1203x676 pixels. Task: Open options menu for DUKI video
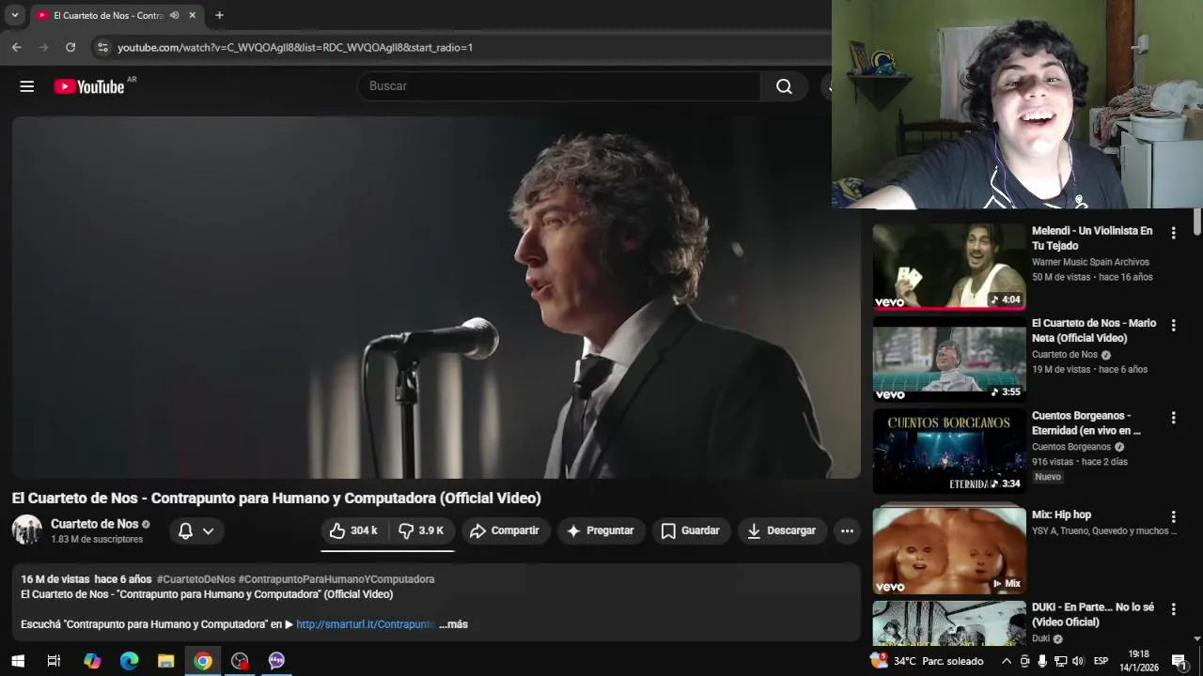[x=1173, y=608]
